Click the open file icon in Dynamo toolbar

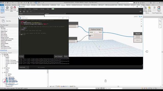[x=24, y=11]
